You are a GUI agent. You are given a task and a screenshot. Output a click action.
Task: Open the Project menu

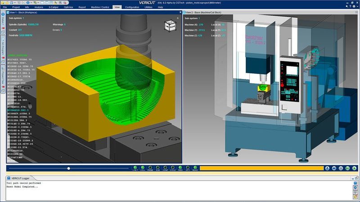coord(16,7)
